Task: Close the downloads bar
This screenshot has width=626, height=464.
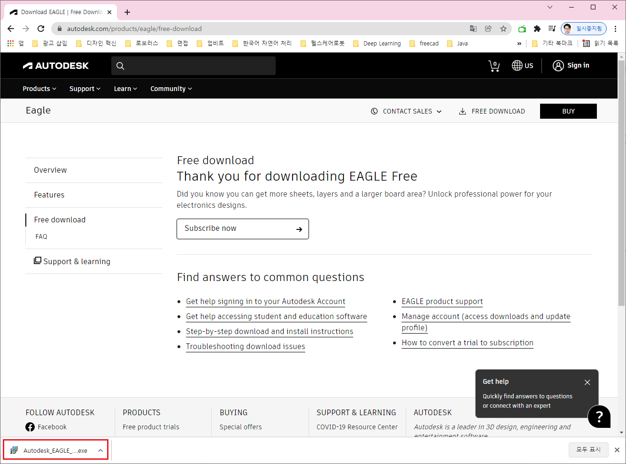Action: point(617,450)
